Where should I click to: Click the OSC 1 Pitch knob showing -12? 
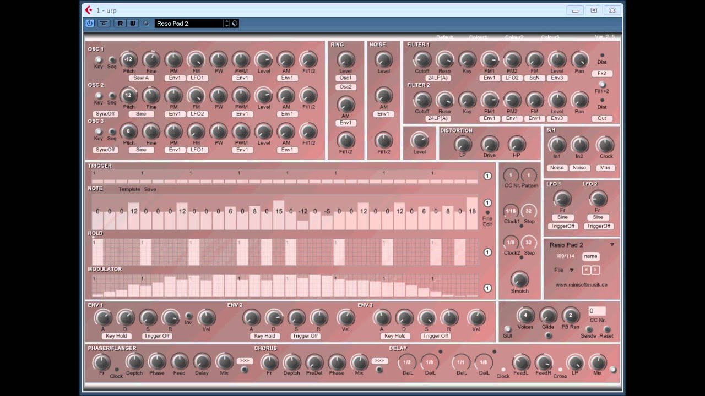point(129,59)
